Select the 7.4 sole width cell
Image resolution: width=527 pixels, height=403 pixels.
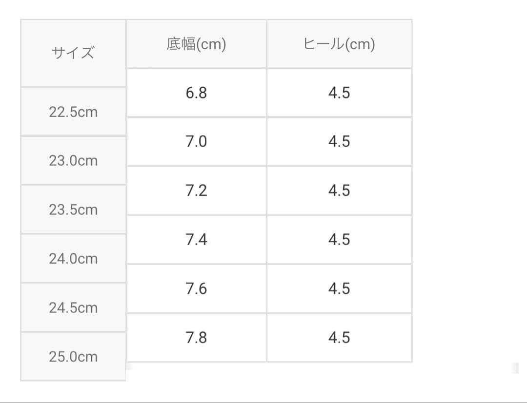point(196,239)
